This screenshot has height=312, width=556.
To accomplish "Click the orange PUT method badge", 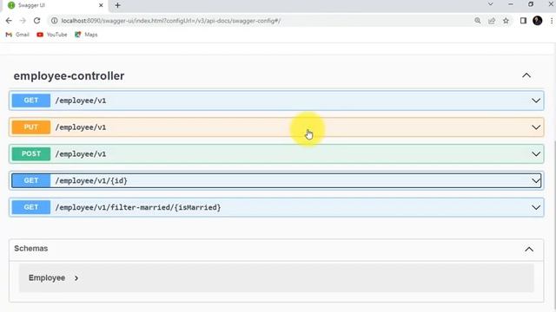I will pyautogui.click(x=31, y=127).
